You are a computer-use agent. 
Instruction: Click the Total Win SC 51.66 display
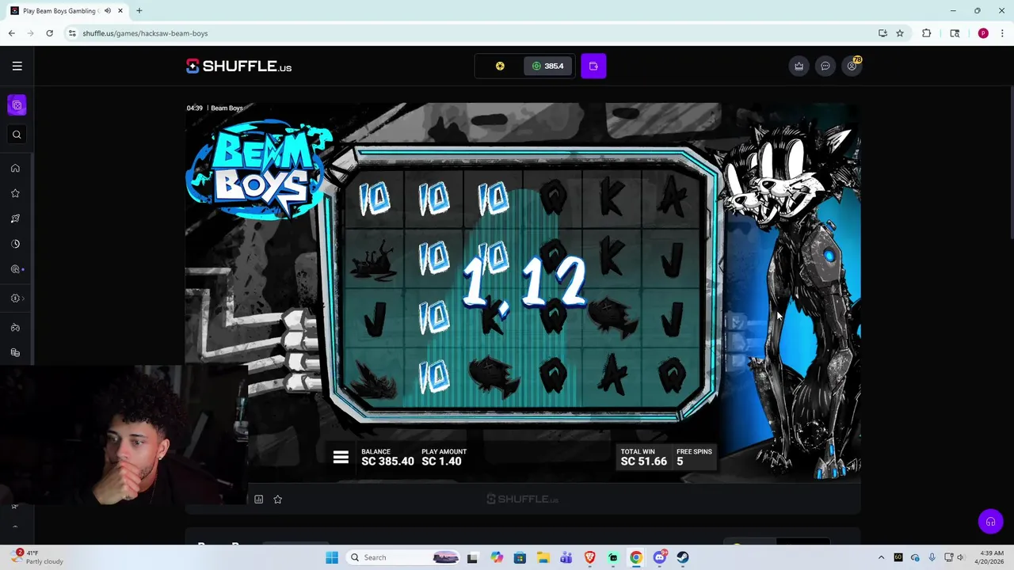point(643,457)
